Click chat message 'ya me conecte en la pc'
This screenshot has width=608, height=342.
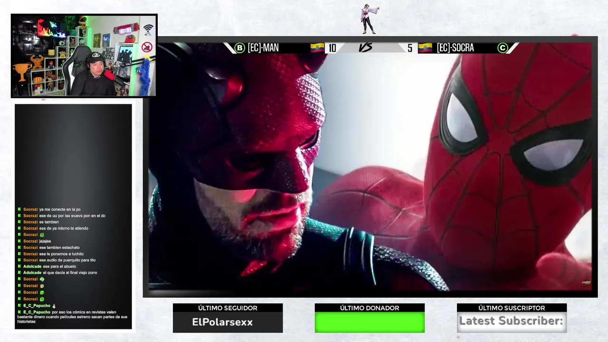point(60,209)
